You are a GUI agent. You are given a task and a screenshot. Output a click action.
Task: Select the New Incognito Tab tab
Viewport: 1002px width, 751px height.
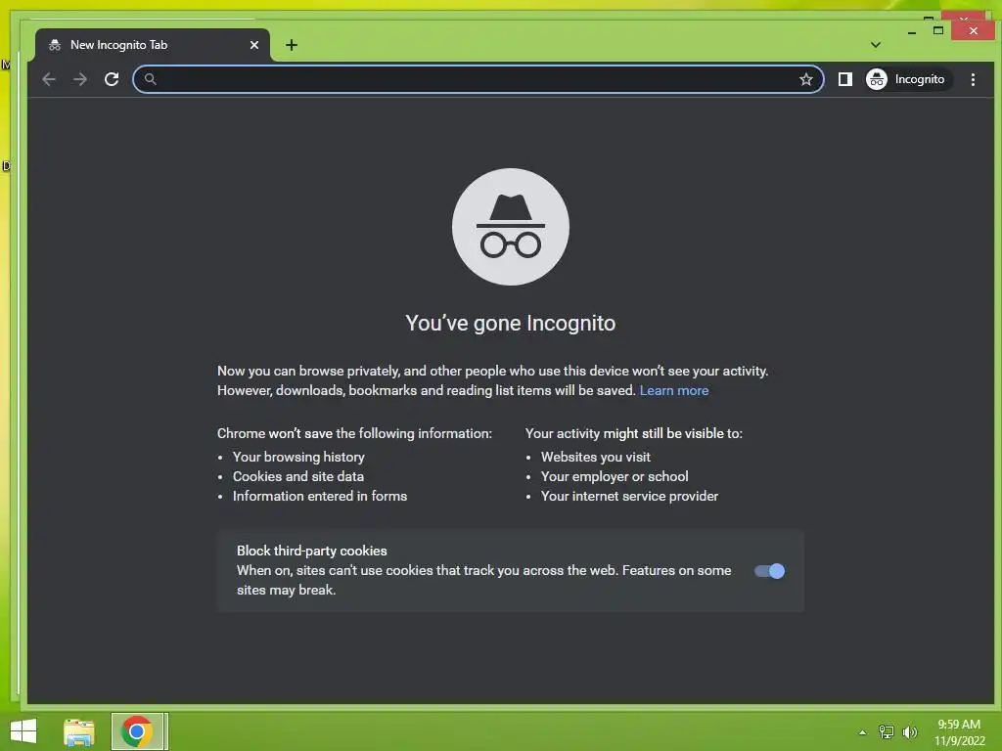154,45
